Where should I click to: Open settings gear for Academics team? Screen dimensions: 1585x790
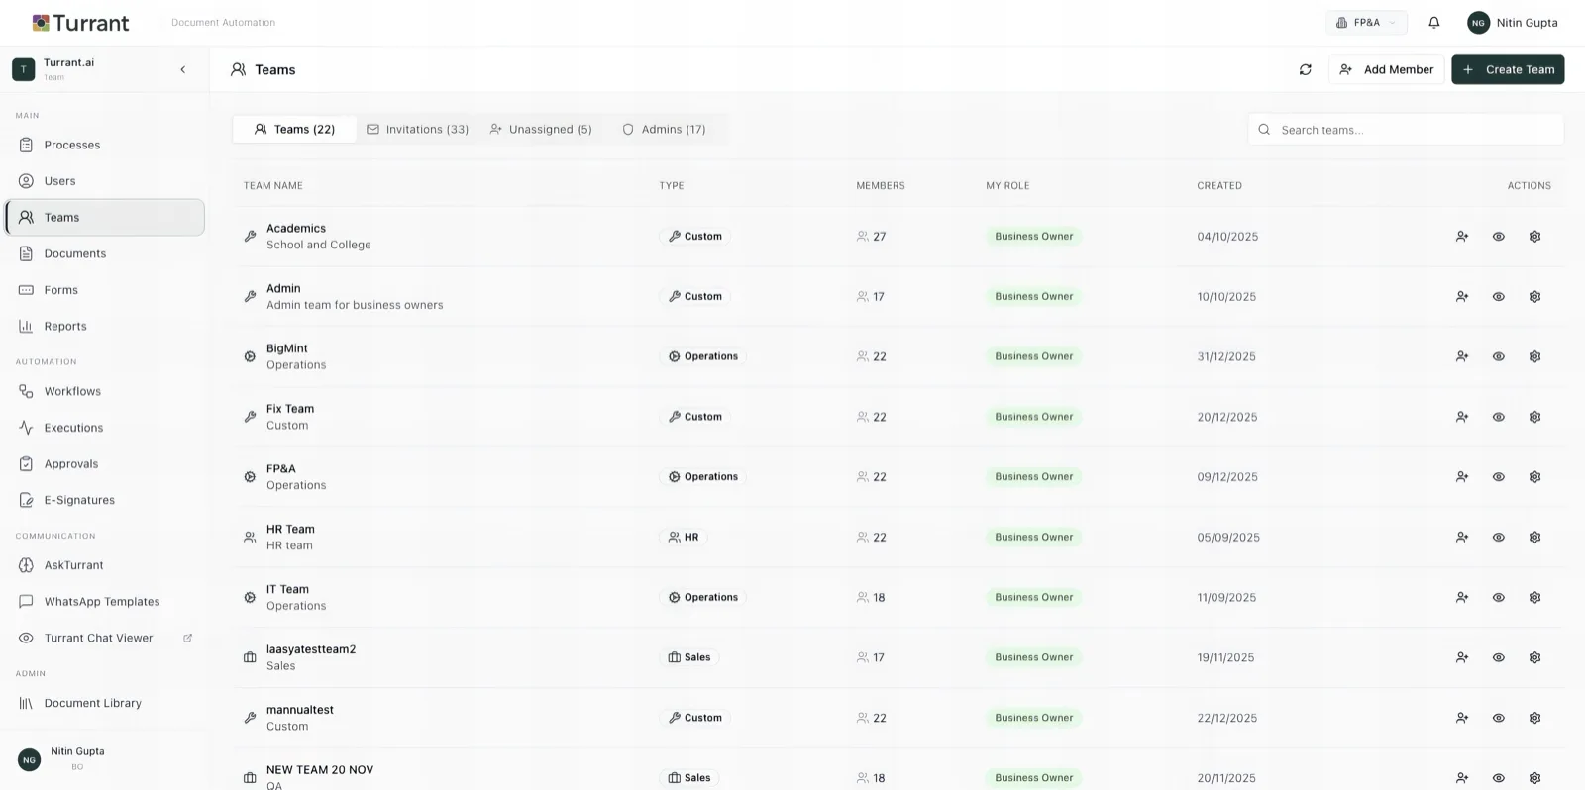[x=1534, y=237]
